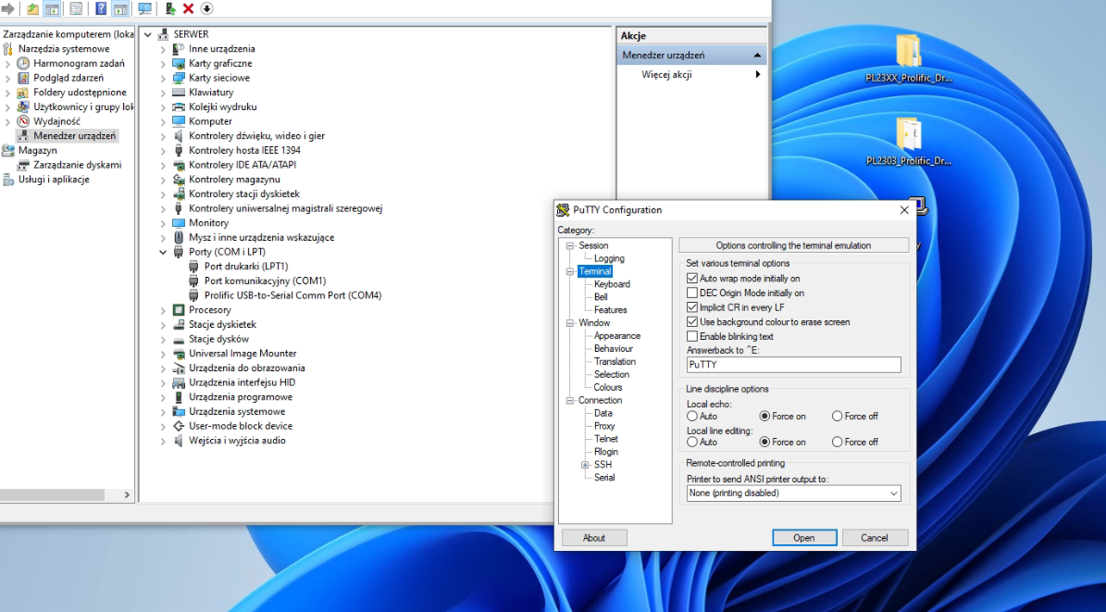
Task: Select Harmonogram zadań clock icon
Action: (x=23, y=64)
